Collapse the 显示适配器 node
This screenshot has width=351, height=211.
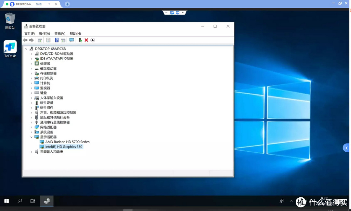(x=31, y=137)
